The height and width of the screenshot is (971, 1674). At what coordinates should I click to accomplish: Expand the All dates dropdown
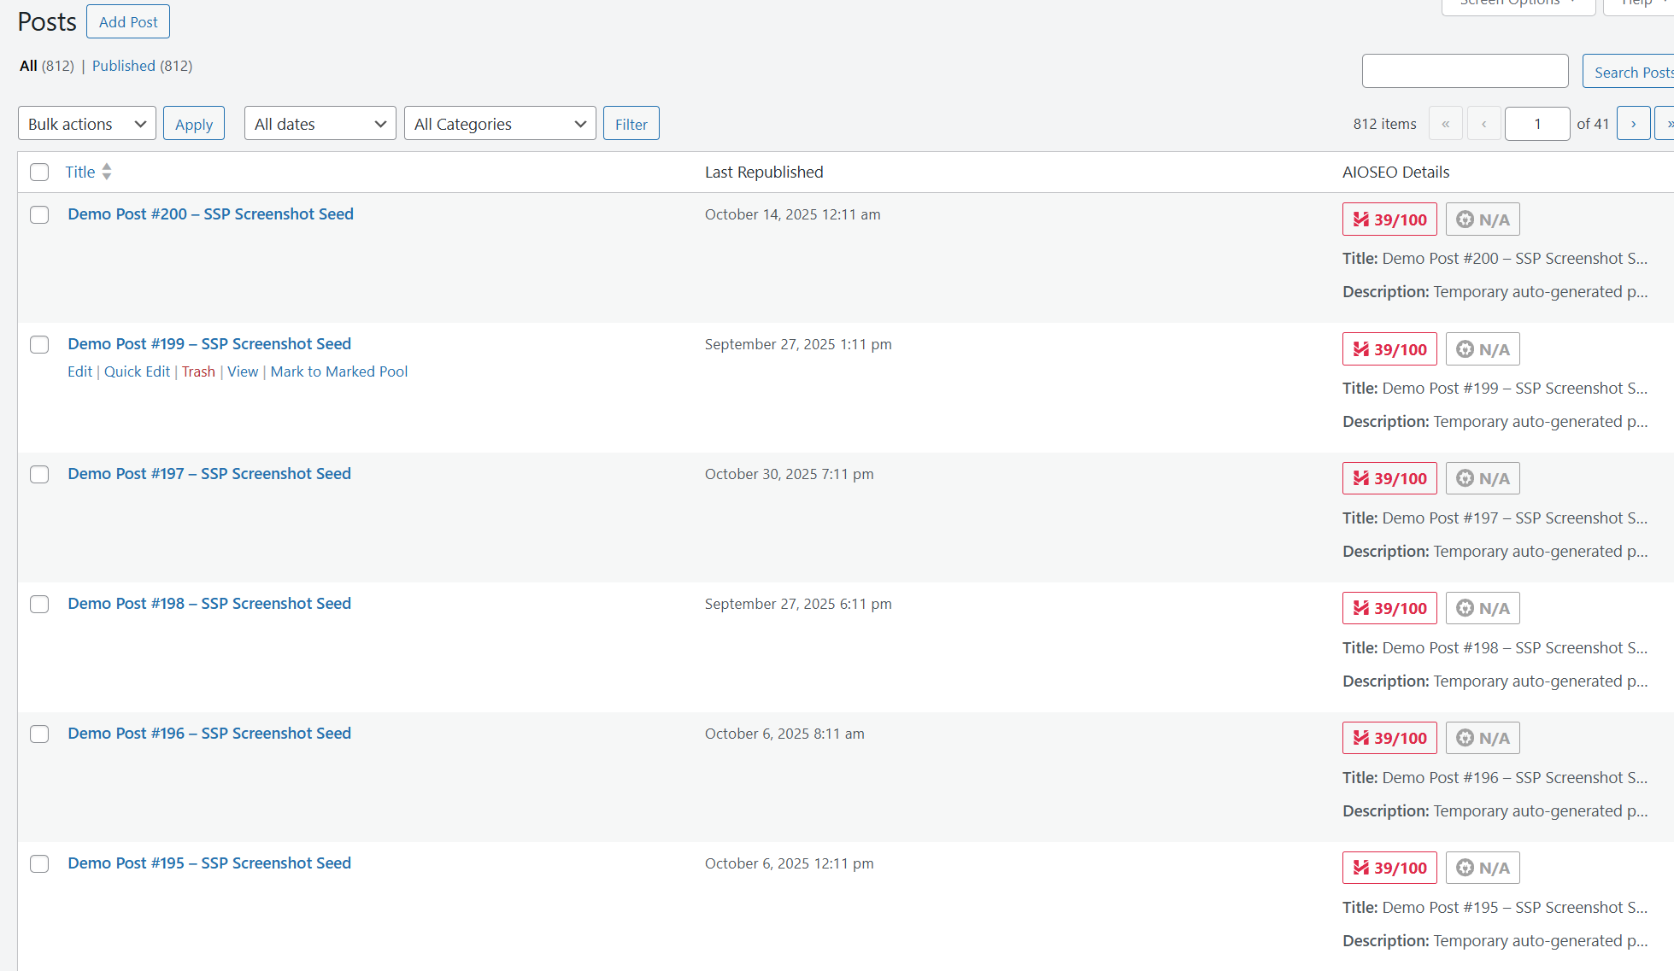pos(320,124)
